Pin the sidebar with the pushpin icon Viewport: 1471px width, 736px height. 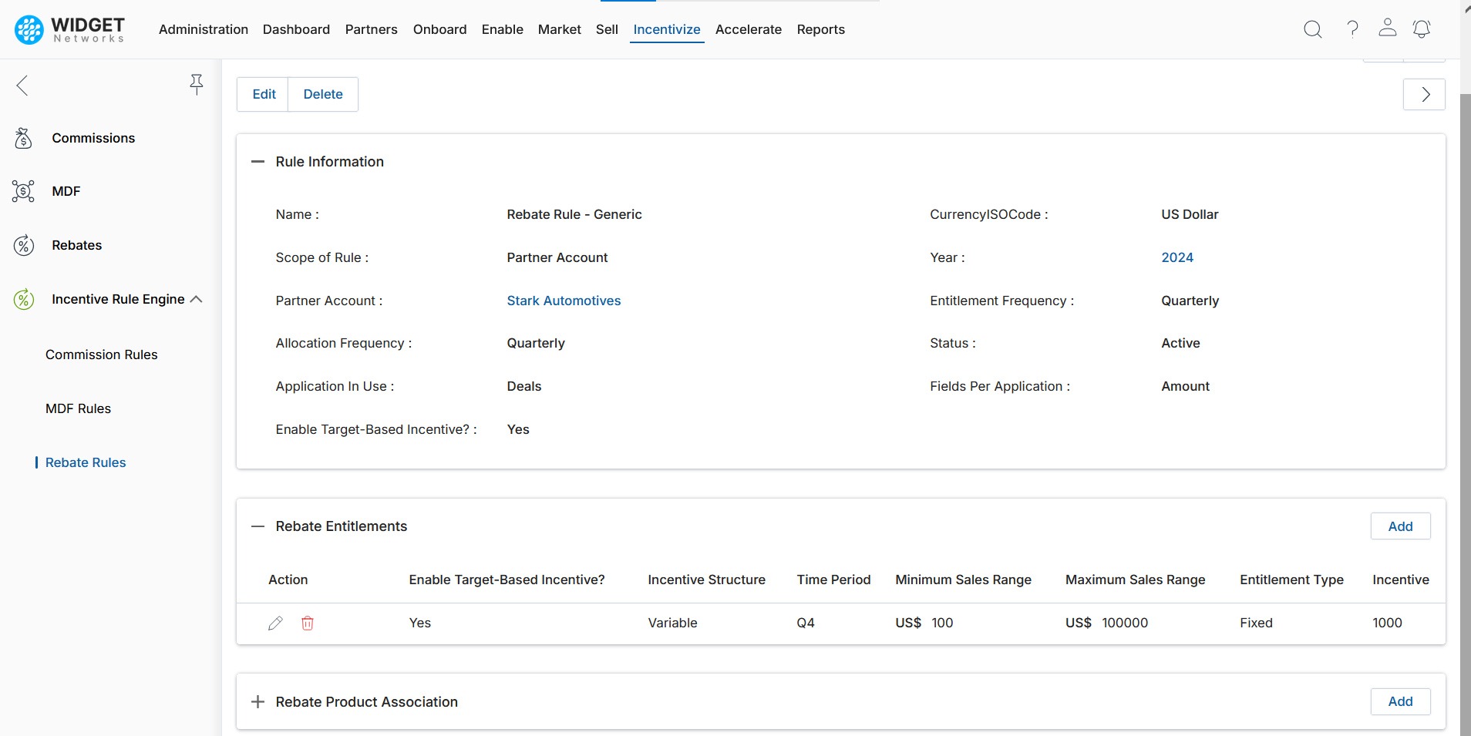click(x=197, y=84)
